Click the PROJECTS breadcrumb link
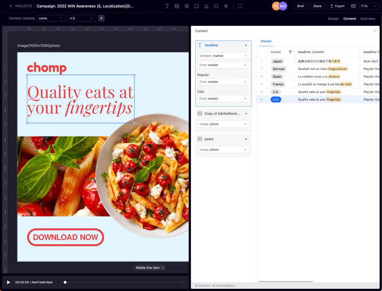Screen dimensions: 382x291 point(24,6)
